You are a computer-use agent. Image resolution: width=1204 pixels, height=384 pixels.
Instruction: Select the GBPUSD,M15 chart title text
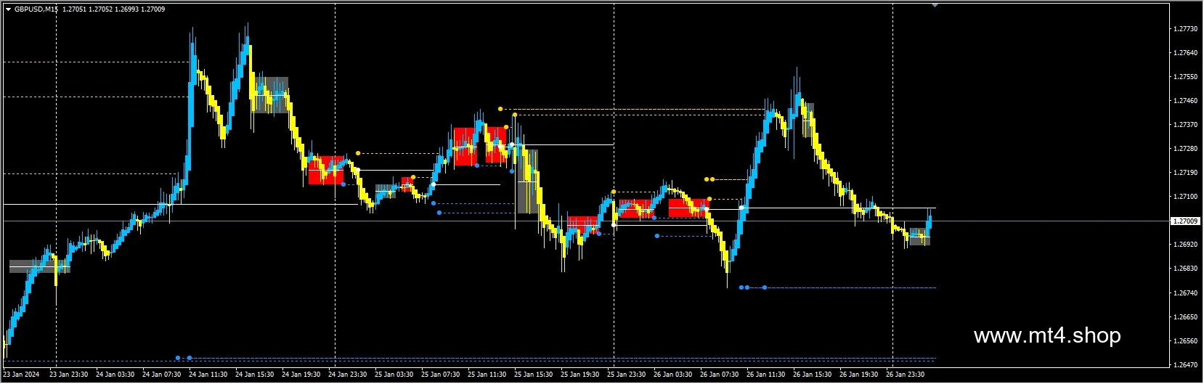36,9
